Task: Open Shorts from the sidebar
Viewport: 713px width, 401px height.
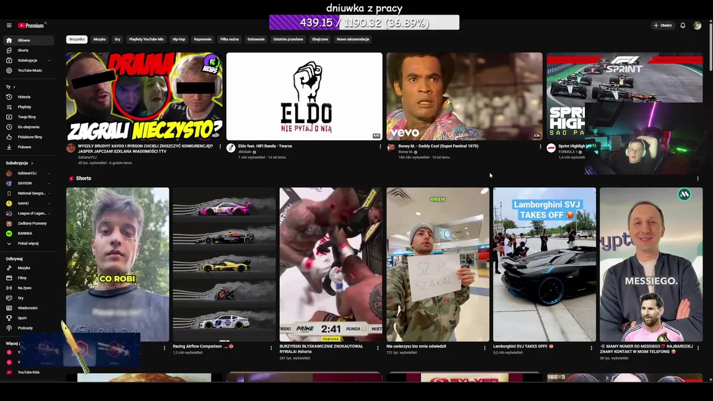Action: pyautogui.click(x=29, y=50)
